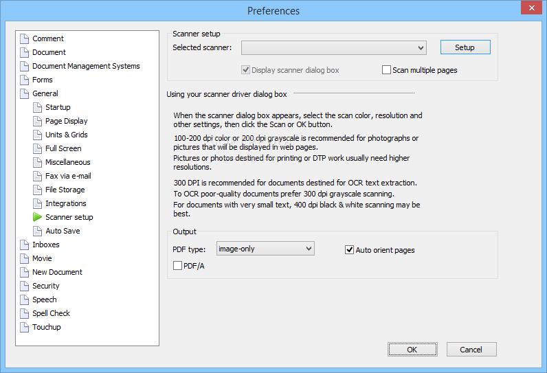
Task: Uncheck Auto orient pages
Action: [x=349, y=250]
